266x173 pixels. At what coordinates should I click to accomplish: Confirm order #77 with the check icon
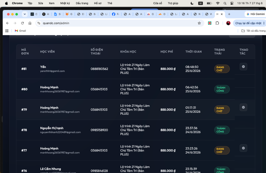[x=243, y=148]
